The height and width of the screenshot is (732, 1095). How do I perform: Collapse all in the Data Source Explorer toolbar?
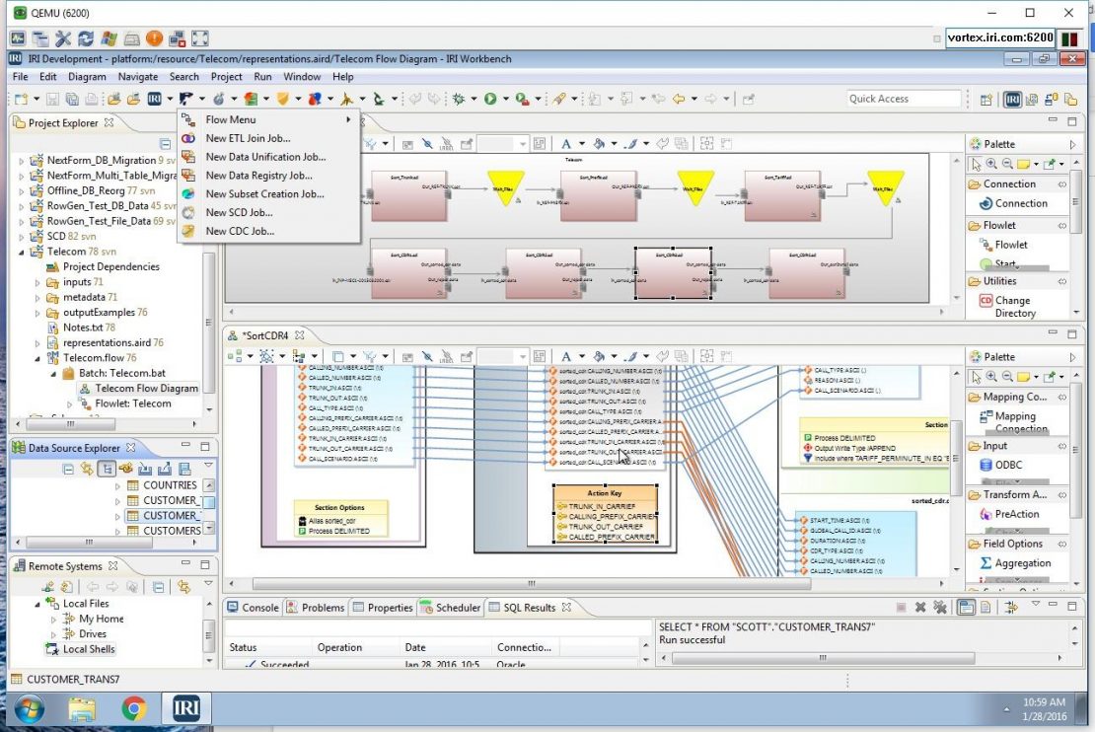[x=68, y=469]
